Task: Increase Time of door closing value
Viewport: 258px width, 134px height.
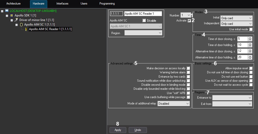Action: (250, 38)
